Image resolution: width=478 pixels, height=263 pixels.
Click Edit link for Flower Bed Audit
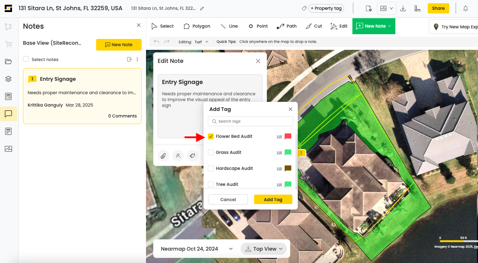[x=279, y=137]
